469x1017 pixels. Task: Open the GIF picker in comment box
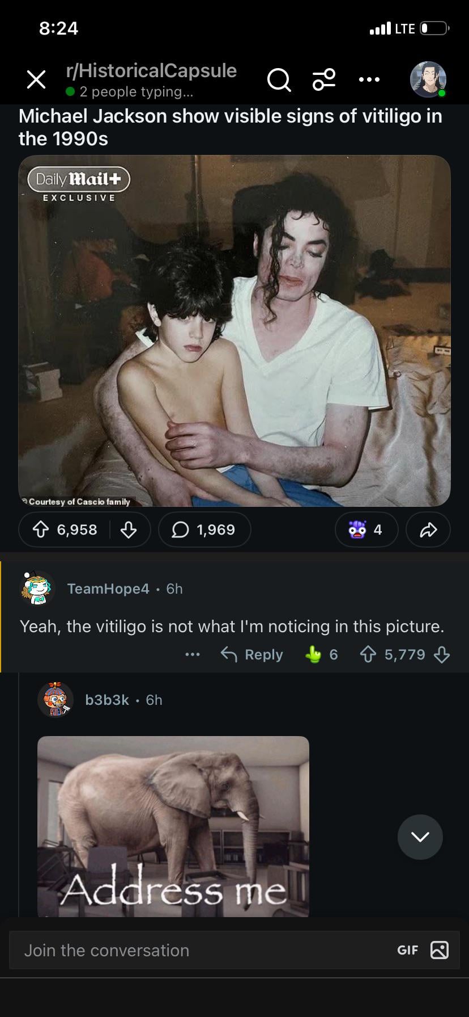click(x=408, y=950)
